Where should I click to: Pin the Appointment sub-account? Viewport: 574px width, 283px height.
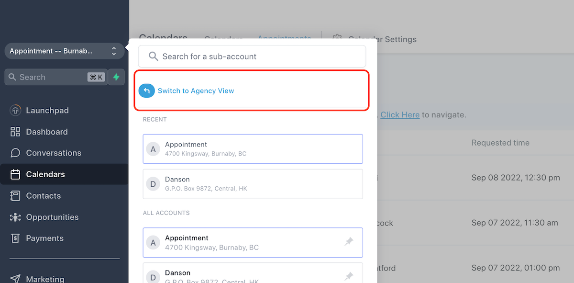349,242
